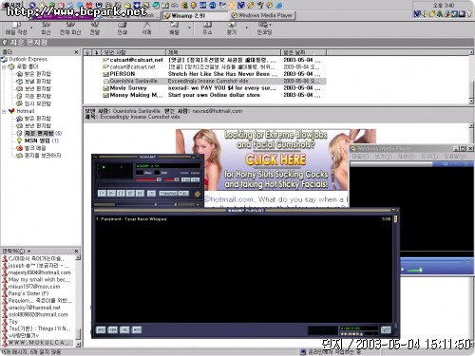Toggle the Winamp PL playlist button
475x356 pixels.
click(196, 179)
